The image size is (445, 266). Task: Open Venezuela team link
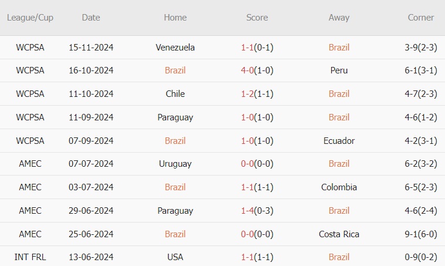[176, 47]
